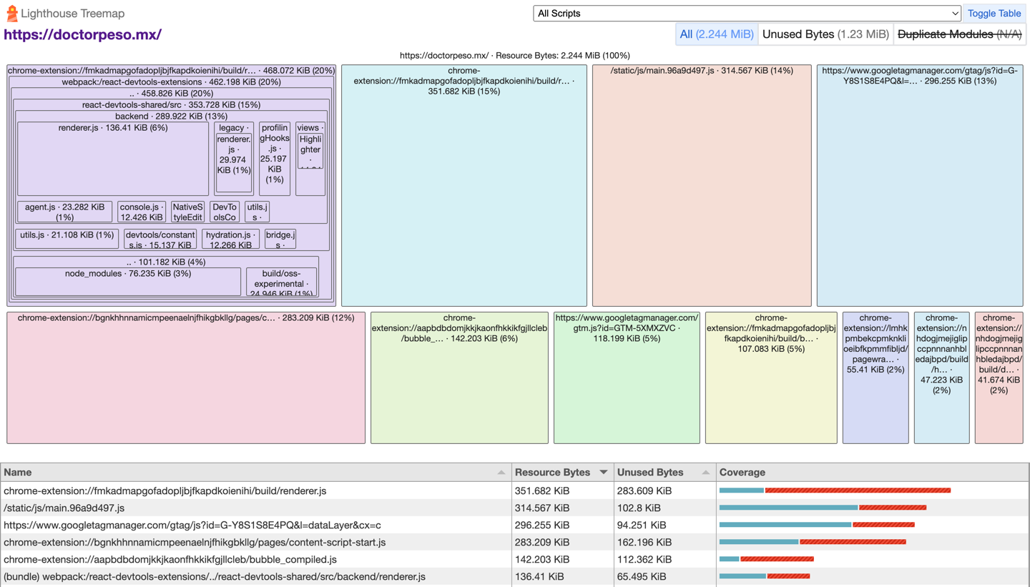Select the build/oss-experimental treemap node

281,282
